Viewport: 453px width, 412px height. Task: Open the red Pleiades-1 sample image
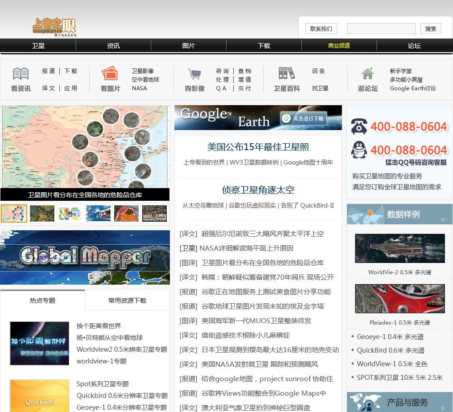(400, 298)
